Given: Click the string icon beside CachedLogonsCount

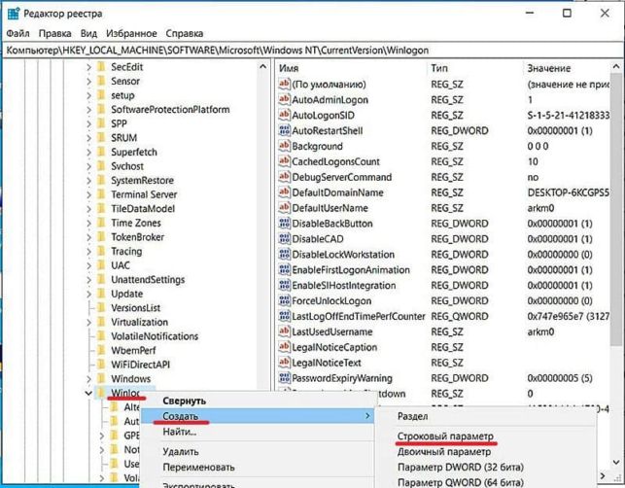Looking at the screenshot, I should pos(284,161).
